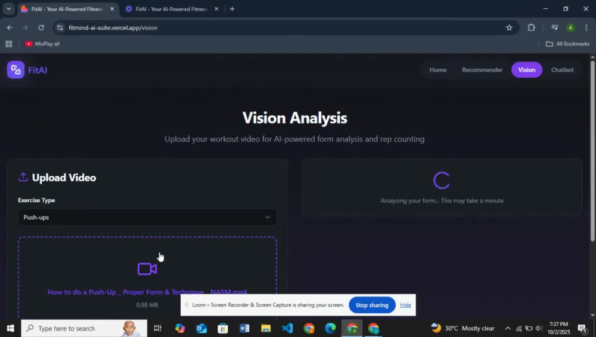Launch Copilot from the taskbar

(x=180, y=328)
